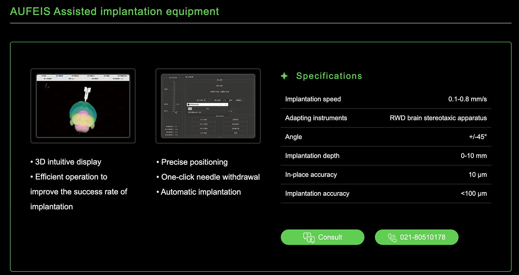
Task: Click the 3D intuitive display bullet
Action: tap(66, 162)
